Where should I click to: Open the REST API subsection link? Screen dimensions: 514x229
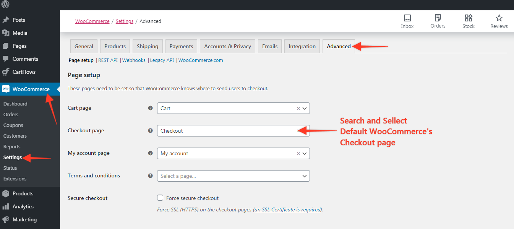coord(108,60)
